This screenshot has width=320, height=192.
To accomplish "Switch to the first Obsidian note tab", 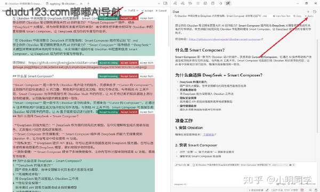I will coord(23,4).
